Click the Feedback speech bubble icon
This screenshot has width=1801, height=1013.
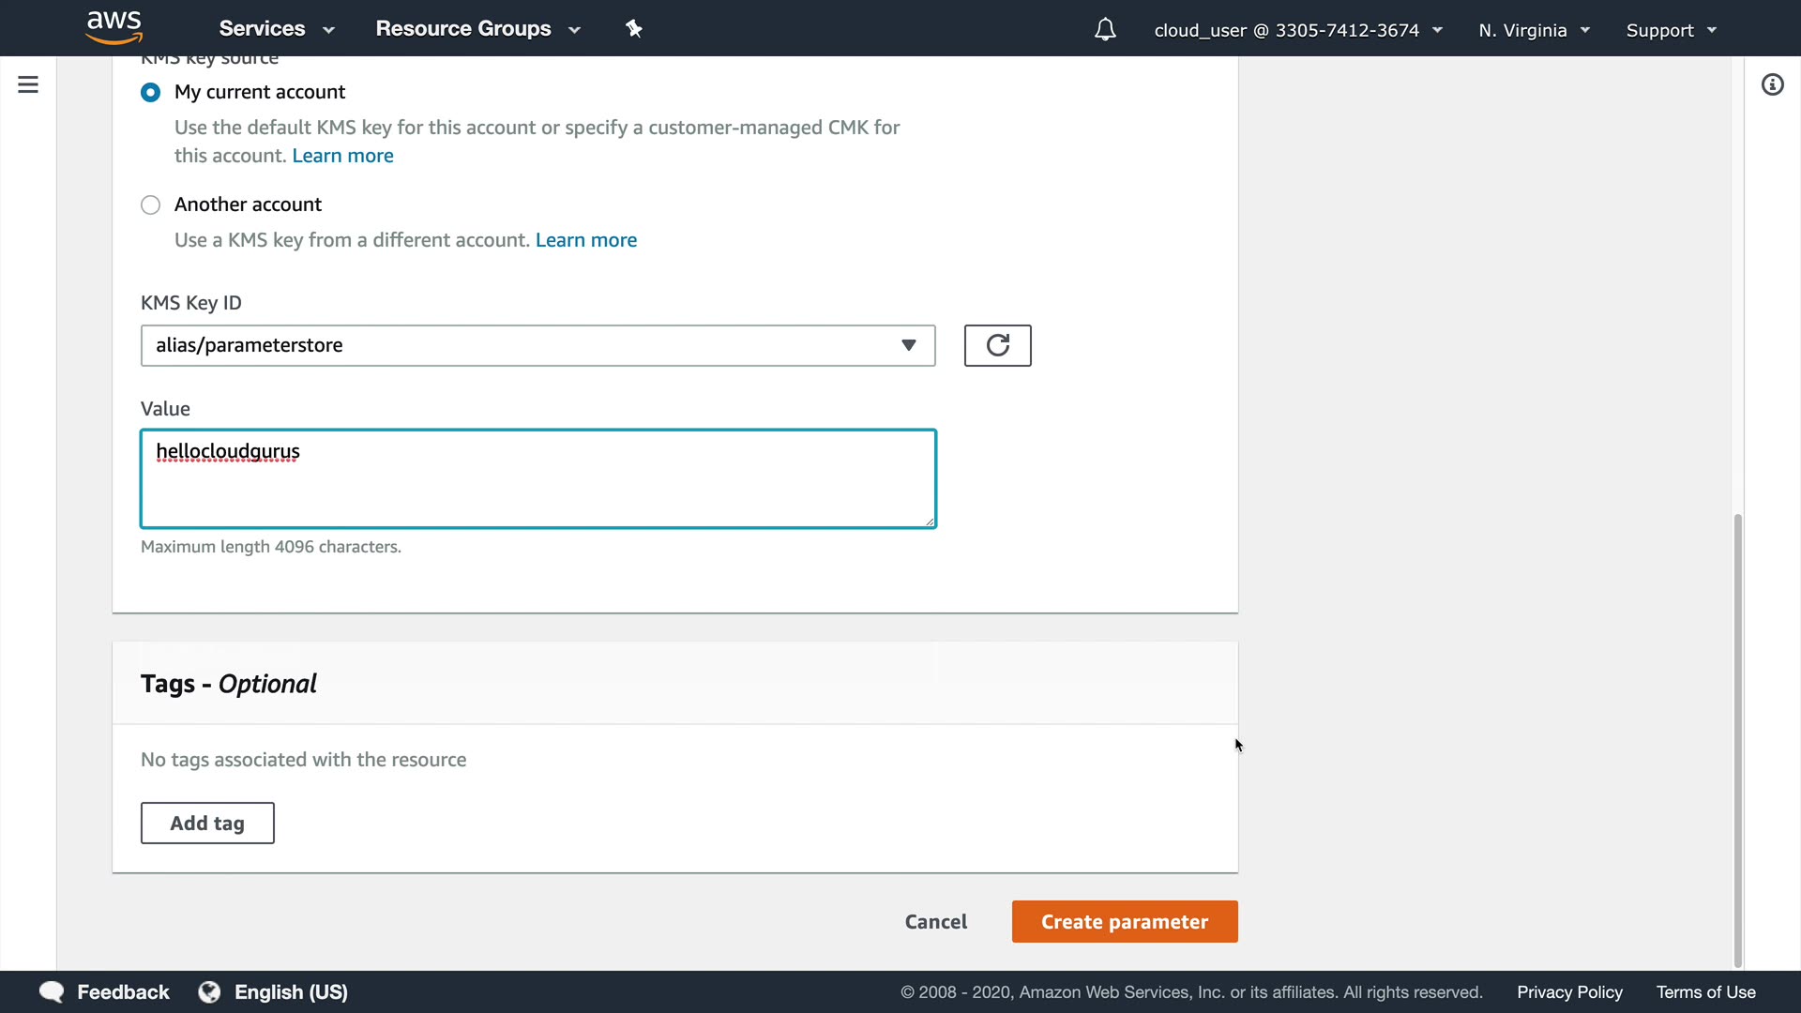(x=52, y=991)
